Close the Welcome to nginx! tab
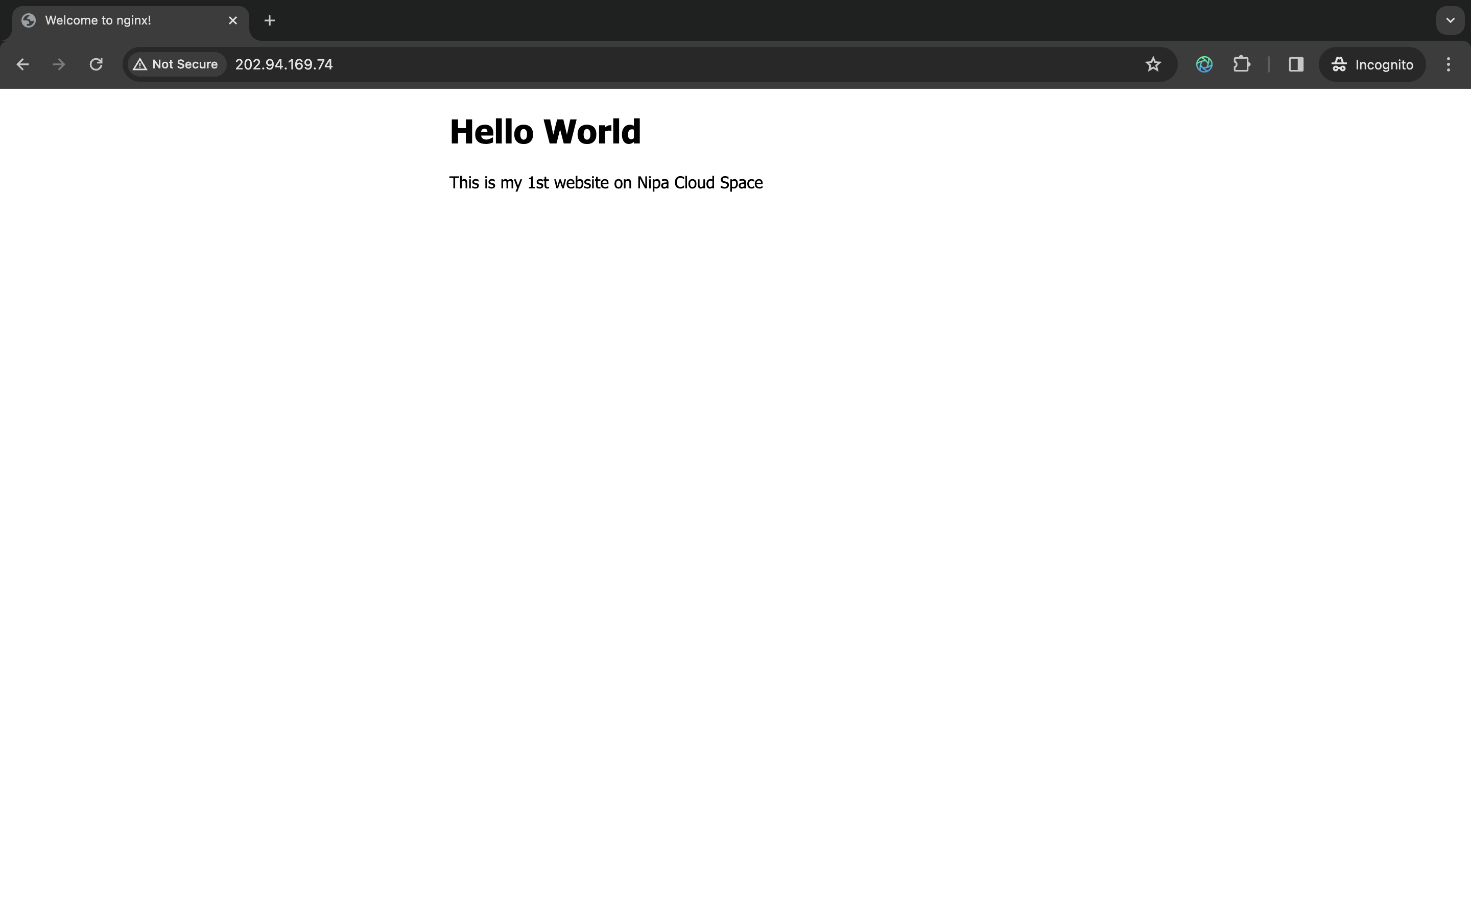The width and height of the screenshot is (1471, 919). tap(233, 20)
